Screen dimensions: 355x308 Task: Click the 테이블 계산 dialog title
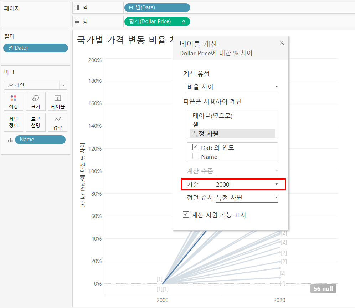[x=198, y=44]
